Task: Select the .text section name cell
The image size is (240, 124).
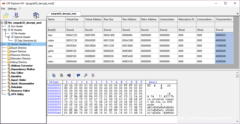Action: [x=56, y=35]
